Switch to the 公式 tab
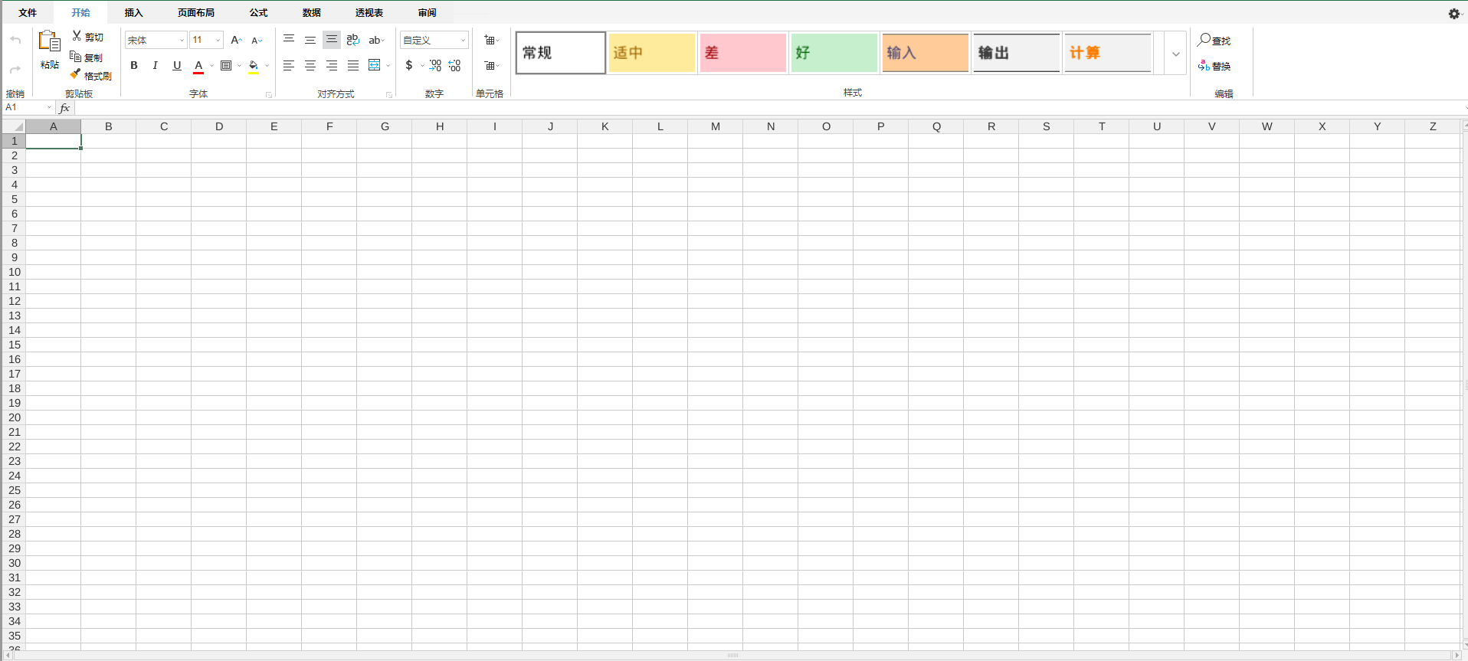Image resolution: width=1468 pixels, height=661 pixels. [x=259, y=13]
